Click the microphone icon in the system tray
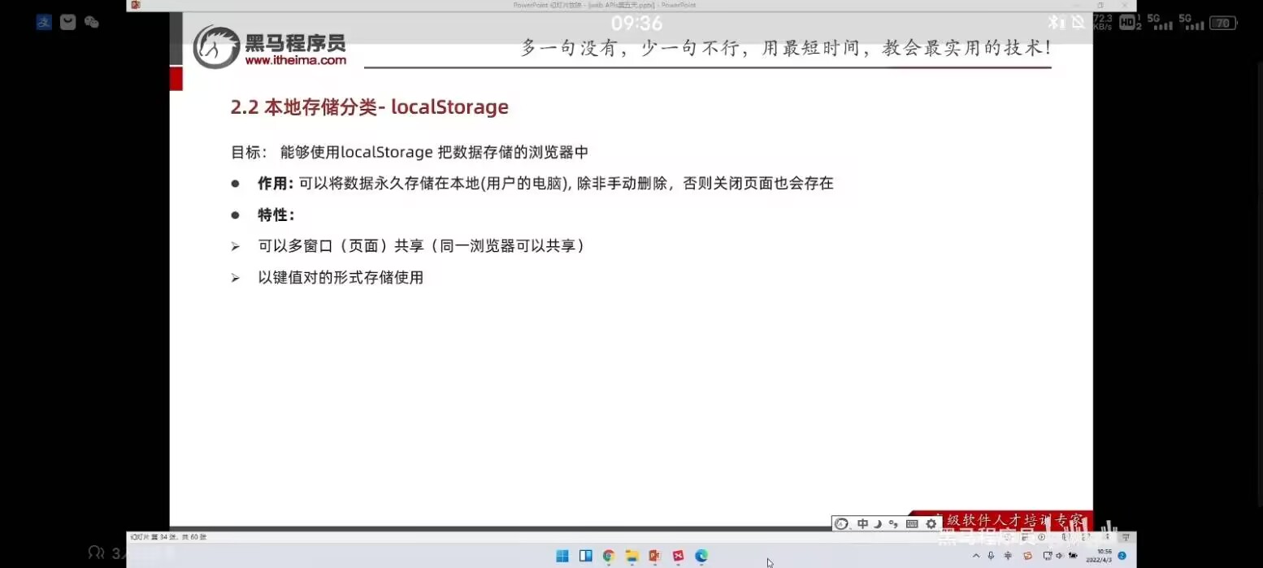Image resolution: width=1263 pixels, height=568 pixels. click(x=991, y=555)
